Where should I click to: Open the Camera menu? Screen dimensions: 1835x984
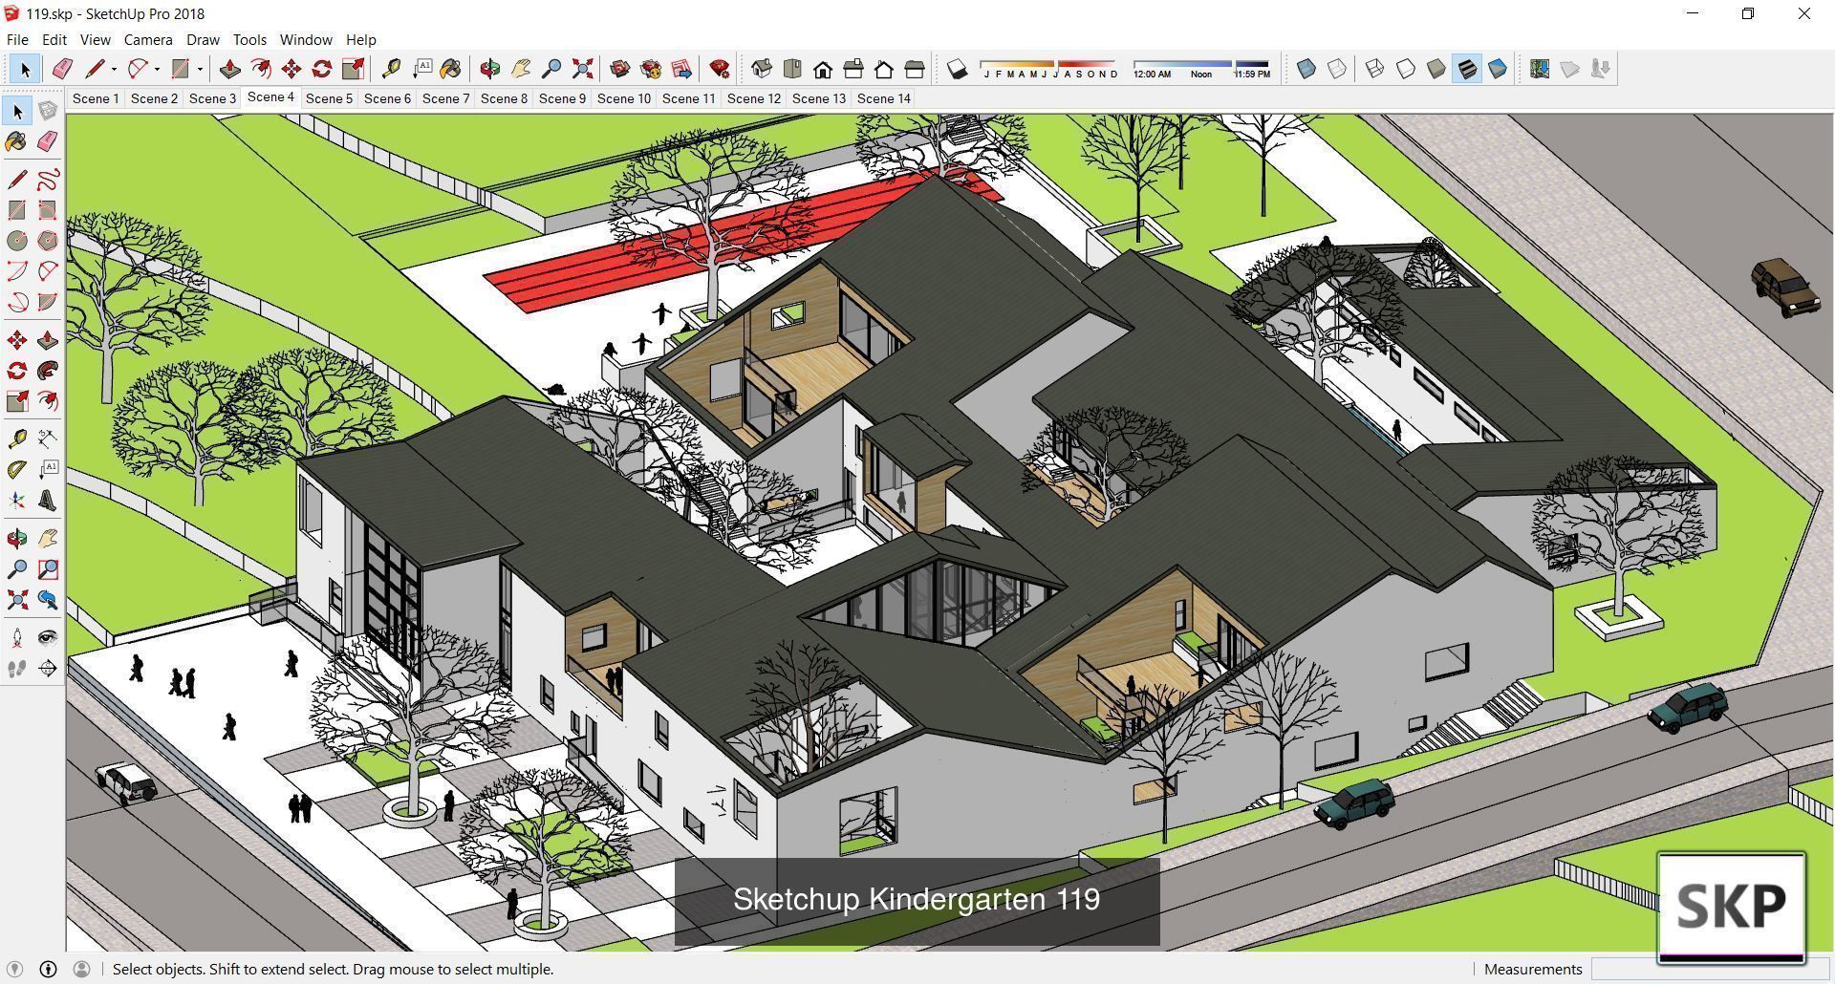click(x=148, y=39)
